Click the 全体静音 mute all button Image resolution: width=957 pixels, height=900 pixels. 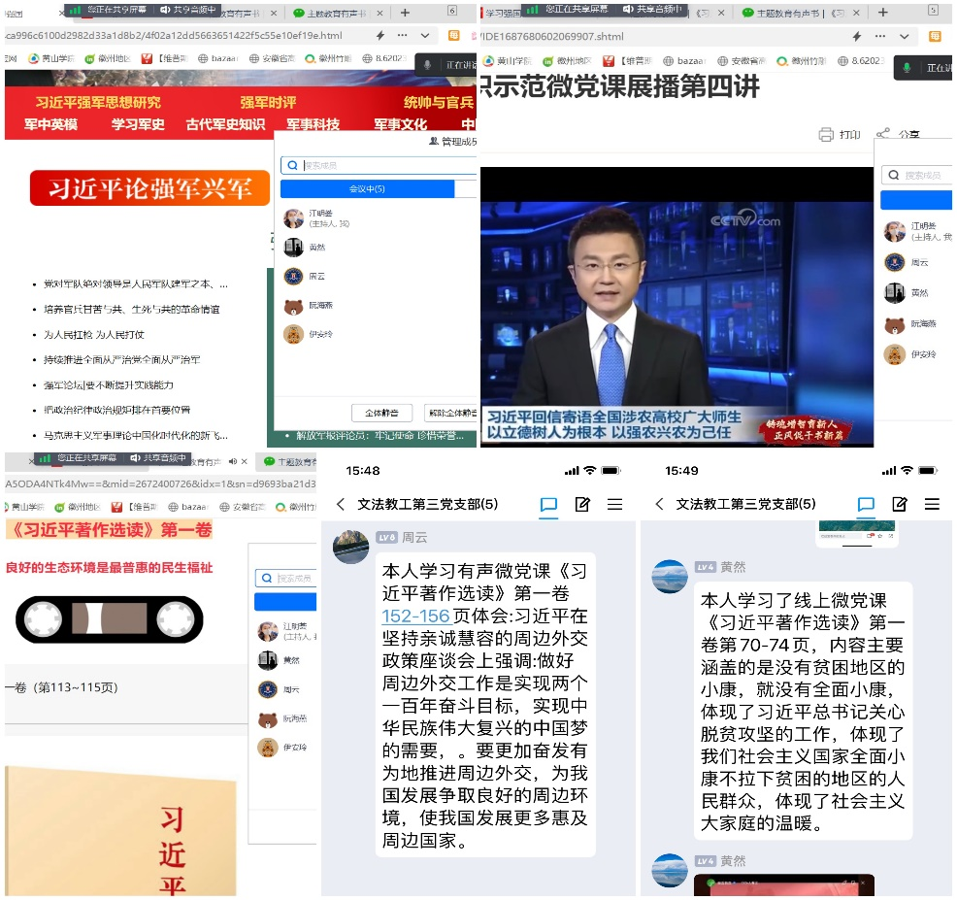[381, 414]
